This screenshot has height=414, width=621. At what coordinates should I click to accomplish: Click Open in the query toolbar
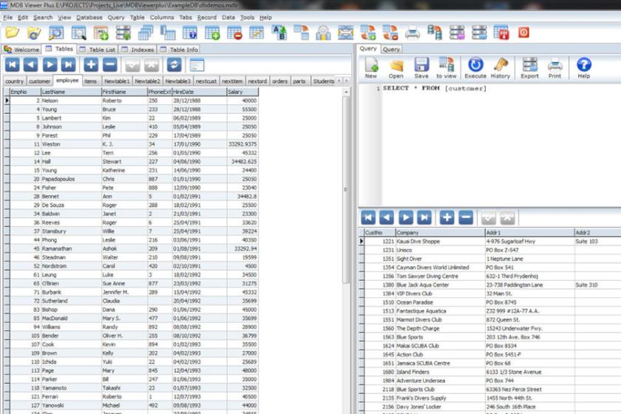[396, 68]
